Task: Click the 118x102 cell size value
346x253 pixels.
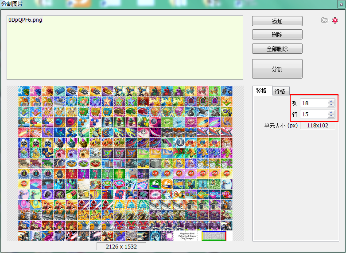Action: click(x=318, y=126)
